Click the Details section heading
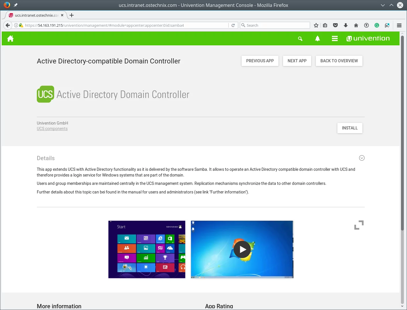This screenshot has height=310, width=407. pyautogui.click(x=46, y=158)
